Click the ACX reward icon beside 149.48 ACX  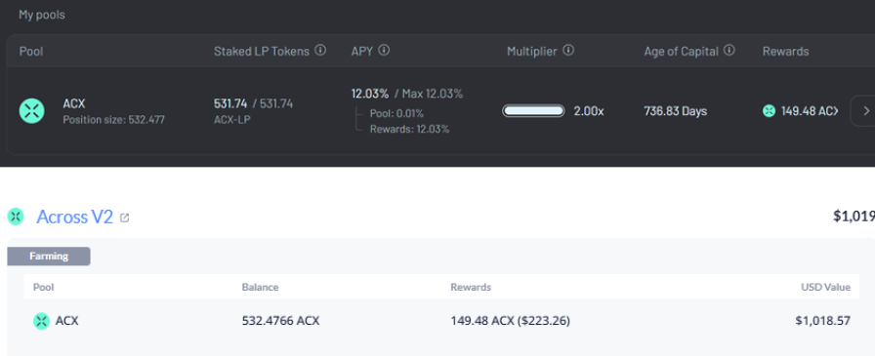pyautogui.click(x=769, y=111)
